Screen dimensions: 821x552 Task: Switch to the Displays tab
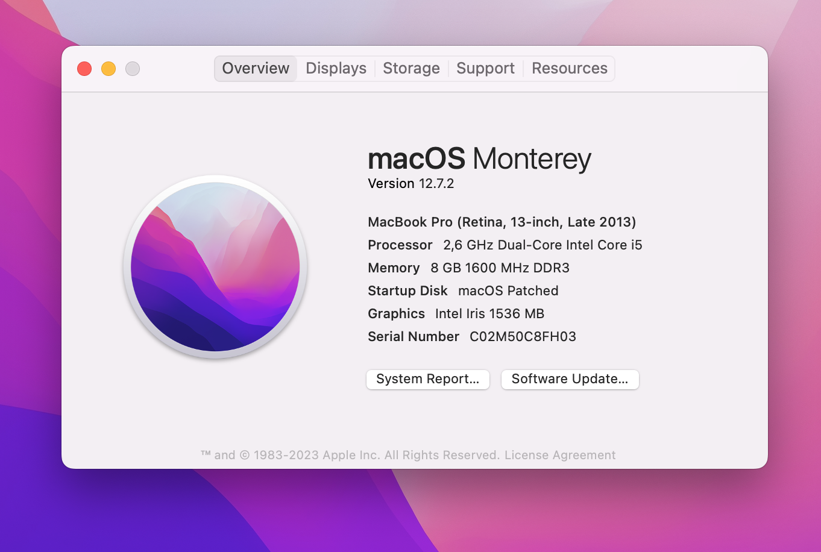click(x=336, y=68)
